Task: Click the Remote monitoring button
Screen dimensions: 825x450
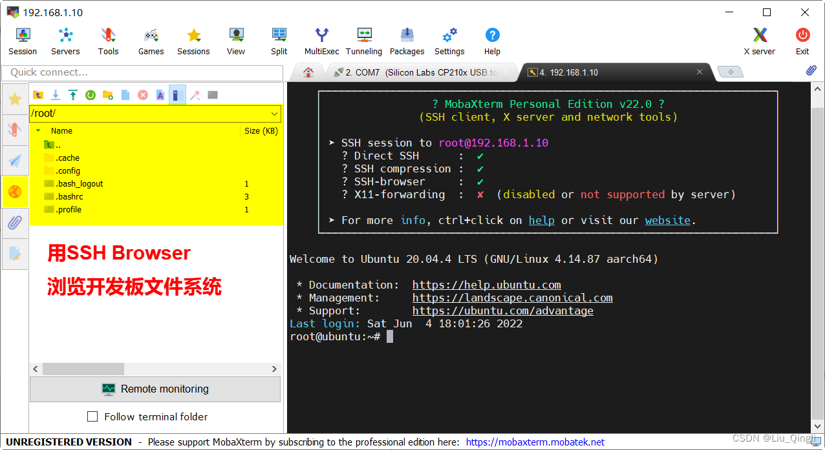Action: pos(155,389)
